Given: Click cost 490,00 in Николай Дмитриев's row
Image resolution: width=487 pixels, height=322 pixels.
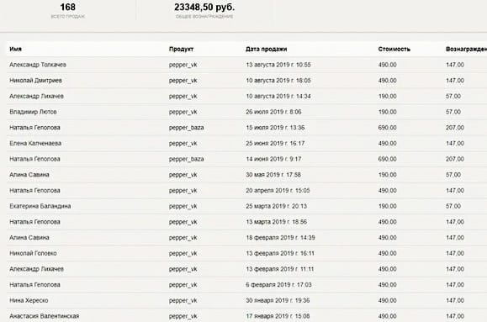Looking at the screenshot, I should [x=387, y=81].
